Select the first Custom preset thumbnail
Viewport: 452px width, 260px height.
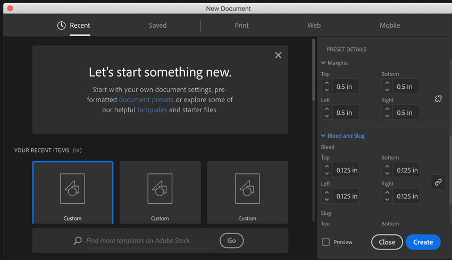(x=73, y=192)
